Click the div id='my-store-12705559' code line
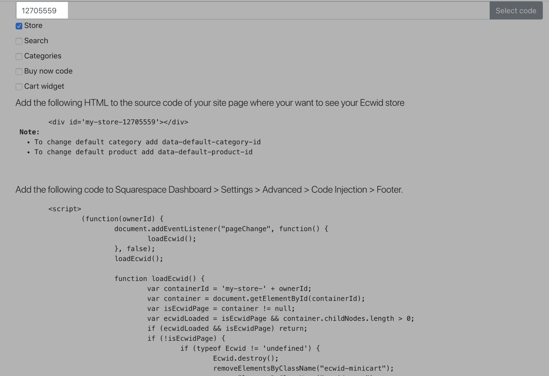 tap(118, 122)
